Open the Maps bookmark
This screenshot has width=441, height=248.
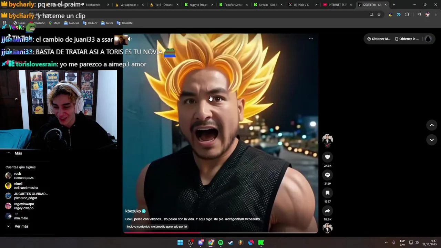click(x=54, y=23)
